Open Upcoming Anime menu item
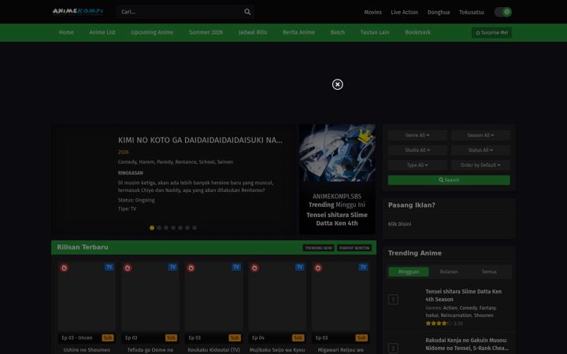The image size is (567, 354). coord(152,32)
